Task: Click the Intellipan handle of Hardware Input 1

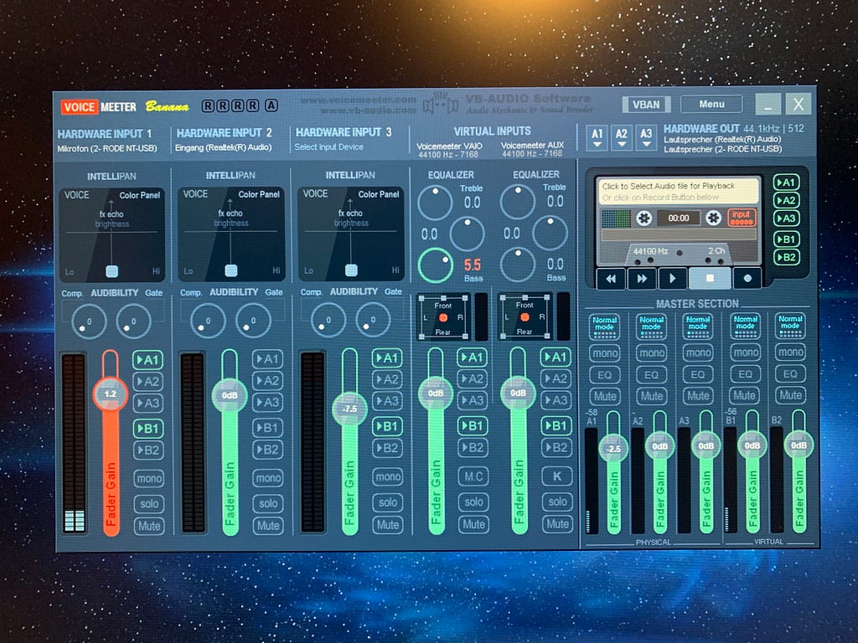Action: point(111,271)
